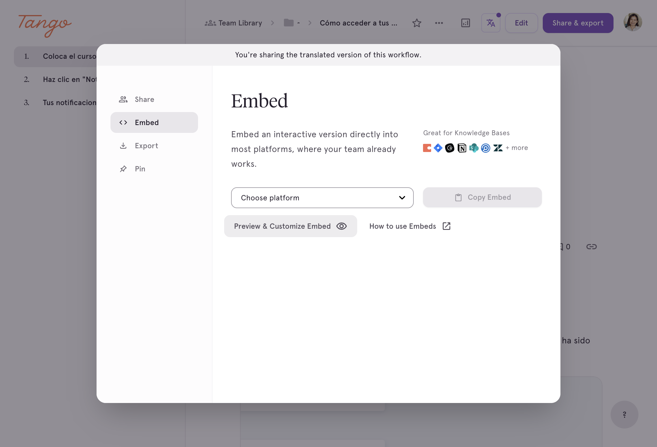
Task: Click the SharePoint platform icon
Action: tap(474, 148)
